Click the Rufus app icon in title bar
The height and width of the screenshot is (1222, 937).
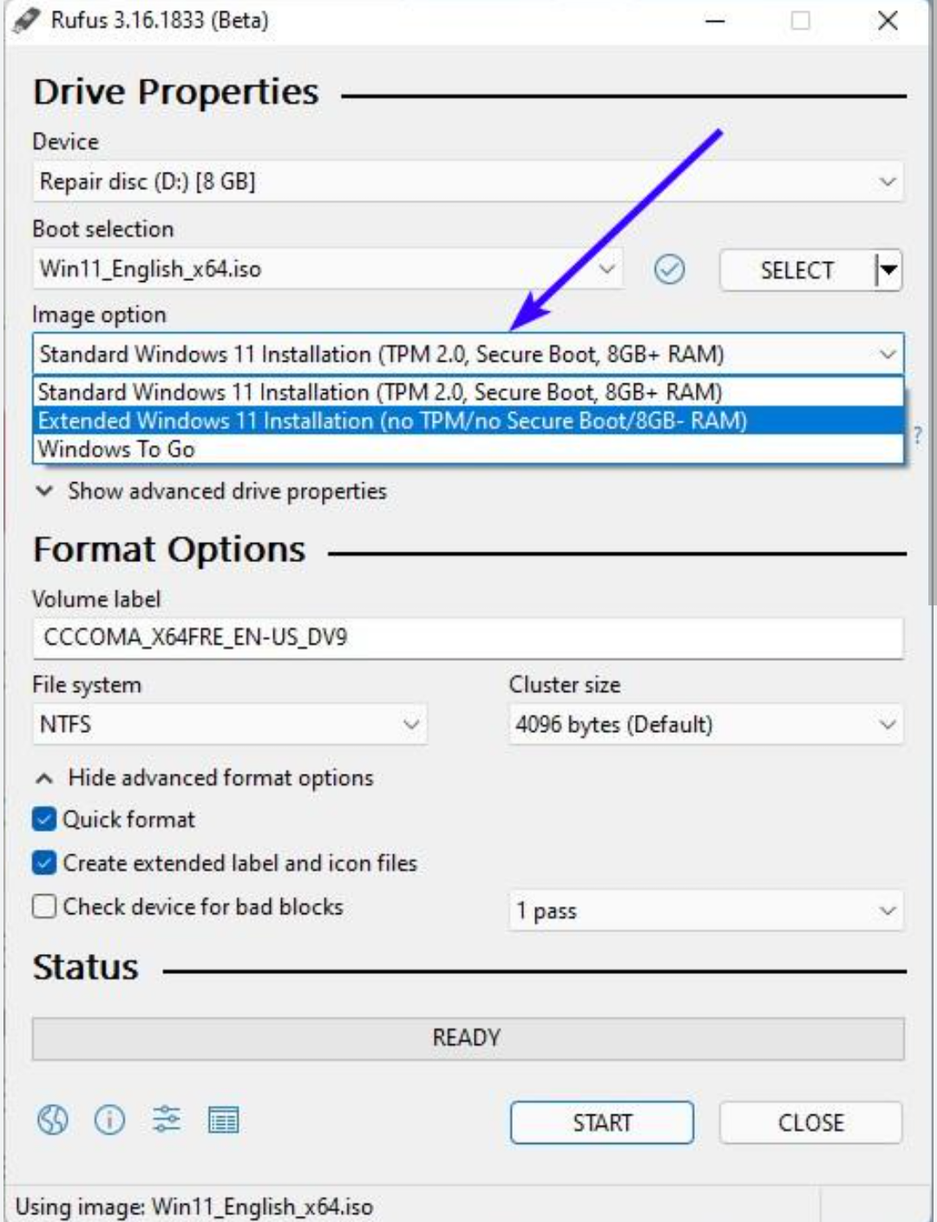click(x=26, y=20)
